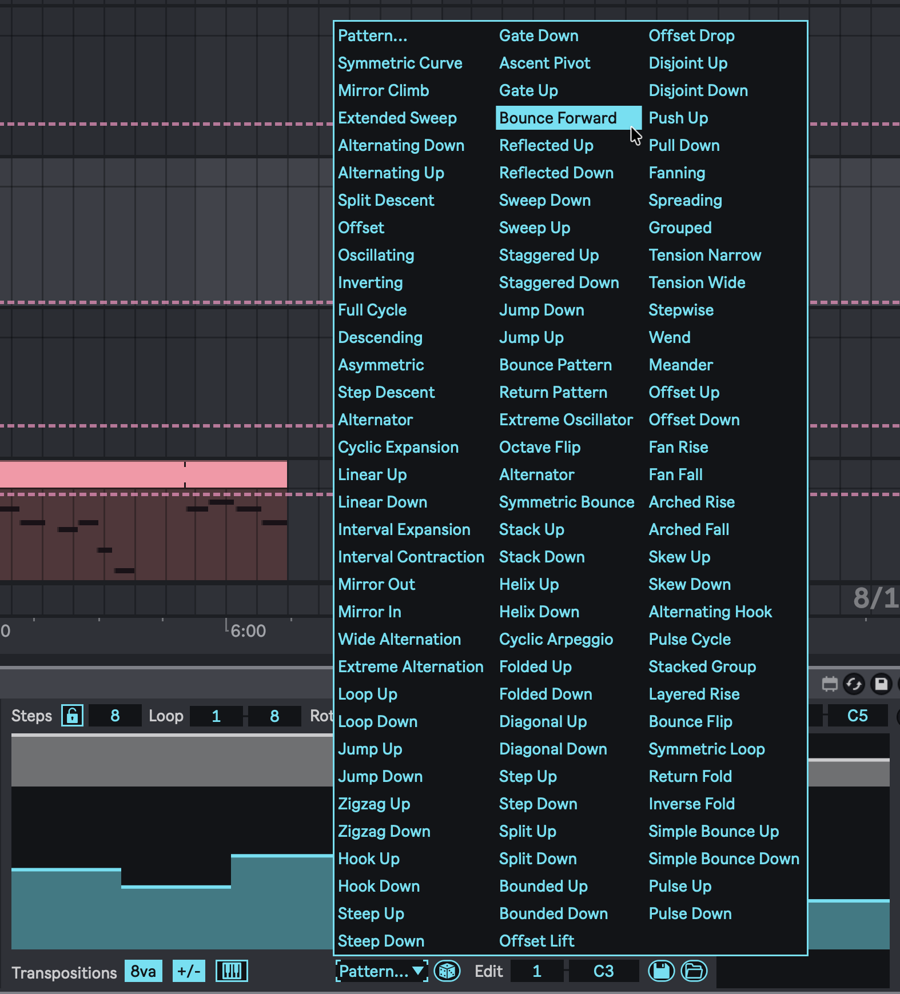The height and width of the screenshot is (994, 900).
Task: Click the dice randomize pattern icon
Action: [447, 971]
